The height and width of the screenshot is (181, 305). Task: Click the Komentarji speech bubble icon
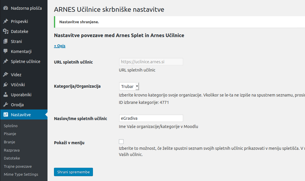point(6,51)
